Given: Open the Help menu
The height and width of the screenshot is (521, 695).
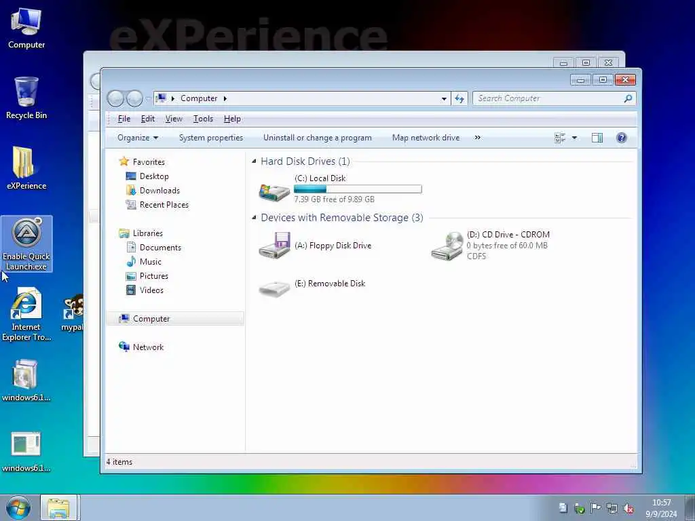Looking at the screenshot, I should [x=232, y=119].
